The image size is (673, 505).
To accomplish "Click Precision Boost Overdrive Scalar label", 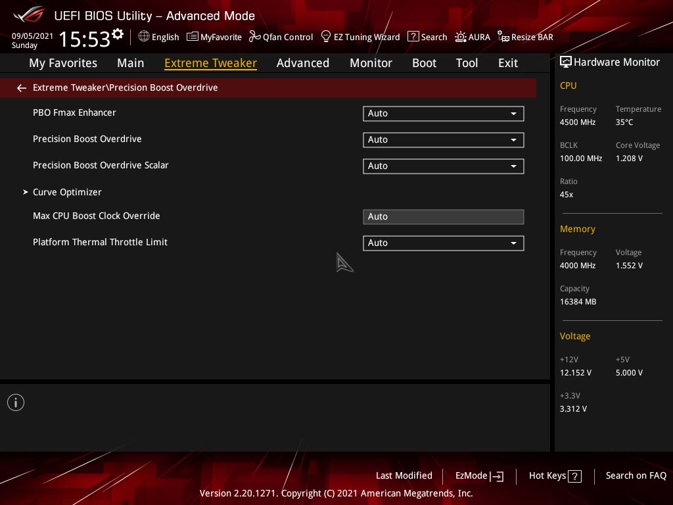I will [x=101, y=165].
